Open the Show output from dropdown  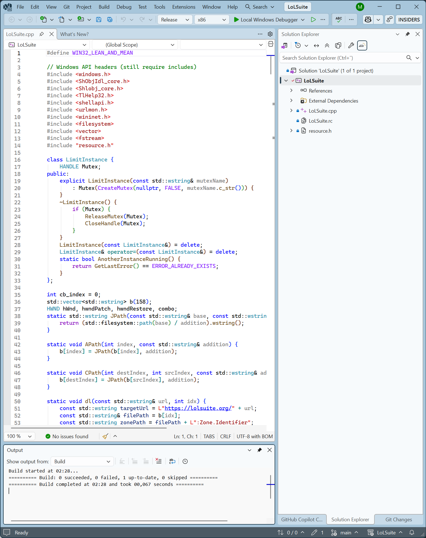point(82,461)
